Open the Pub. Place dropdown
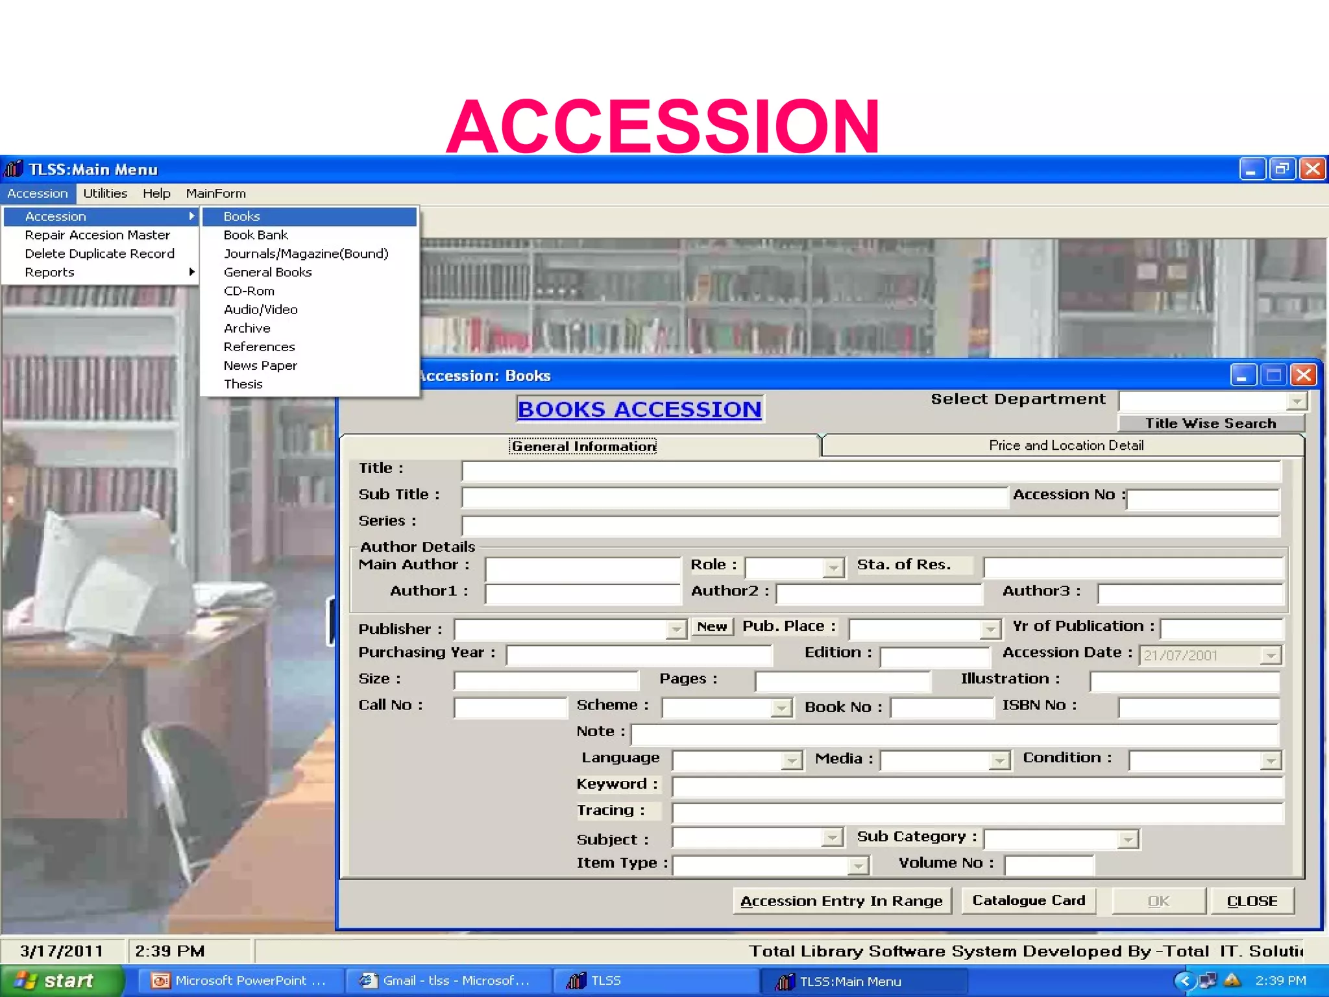This screenshot has width=1329, height=997. point(990,630)
